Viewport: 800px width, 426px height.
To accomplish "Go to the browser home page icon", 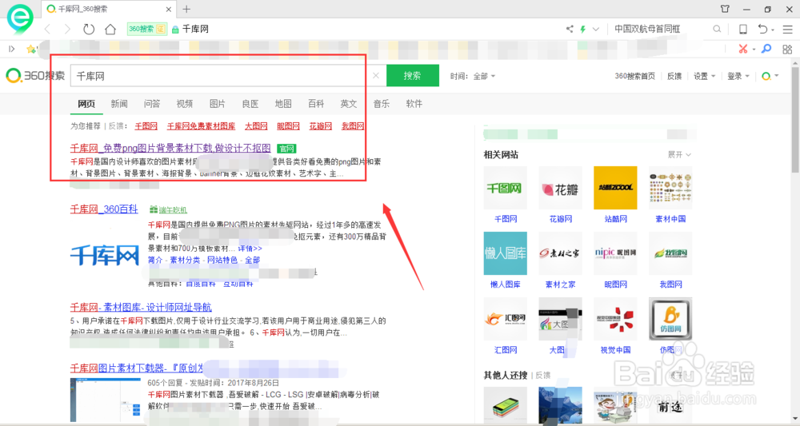I will click(x=110, y=29).
